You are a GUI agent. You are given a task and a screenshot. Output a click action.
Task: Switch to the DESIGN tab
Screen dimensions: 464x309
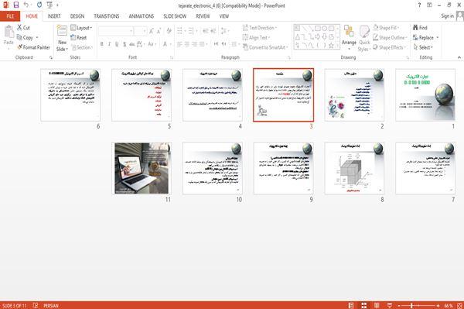click(77, 16)
